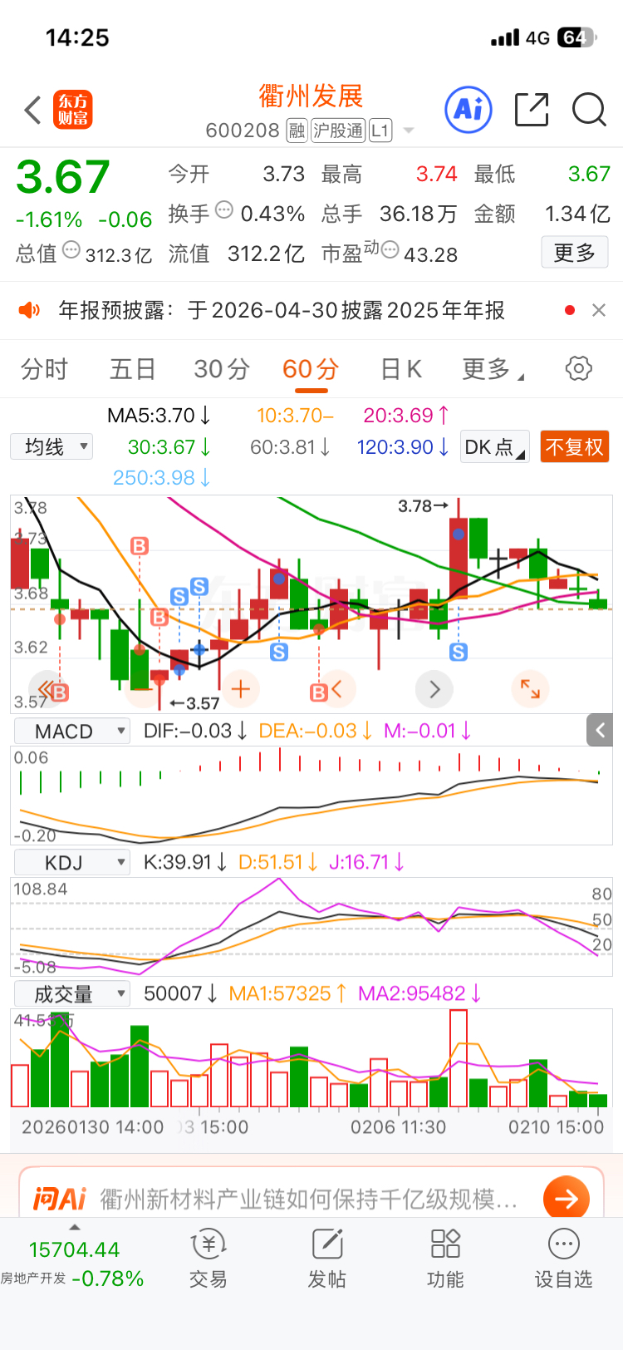Open 更多 quote details button
This screenshot has width=623, height=1350.
[x=575, y=252]
